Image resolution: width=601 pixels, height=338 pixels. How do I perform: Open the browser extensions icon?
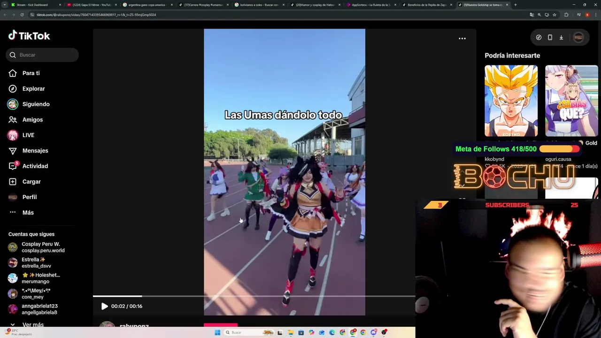click(566, 15)
